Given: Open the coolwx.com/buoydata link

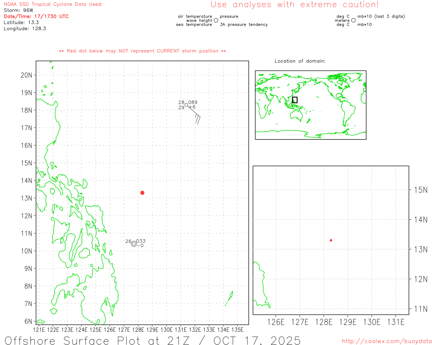Looking at the screenshot, I should pos(386,341).
